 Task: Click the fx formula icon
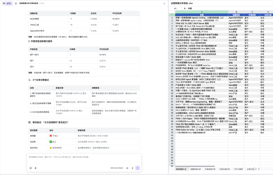185,8
